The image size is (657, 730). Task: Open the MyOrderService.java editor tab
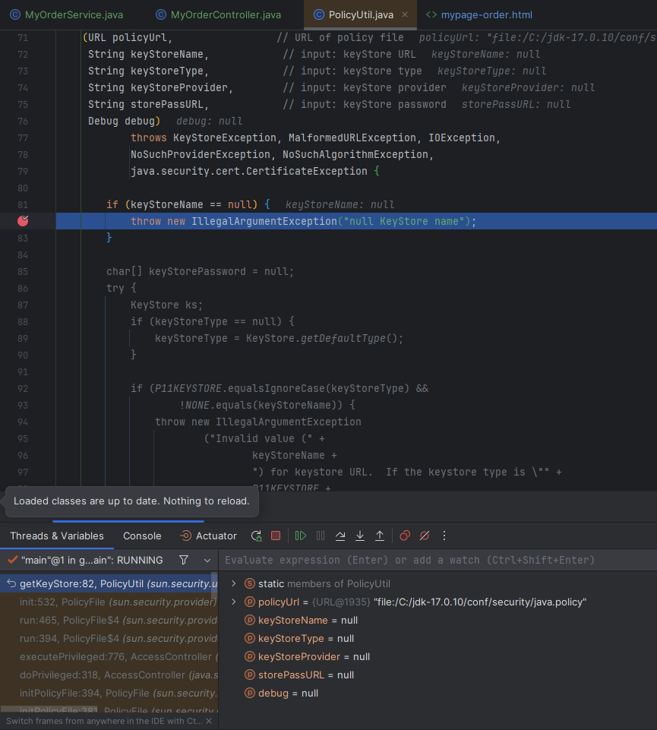(66, 15)
